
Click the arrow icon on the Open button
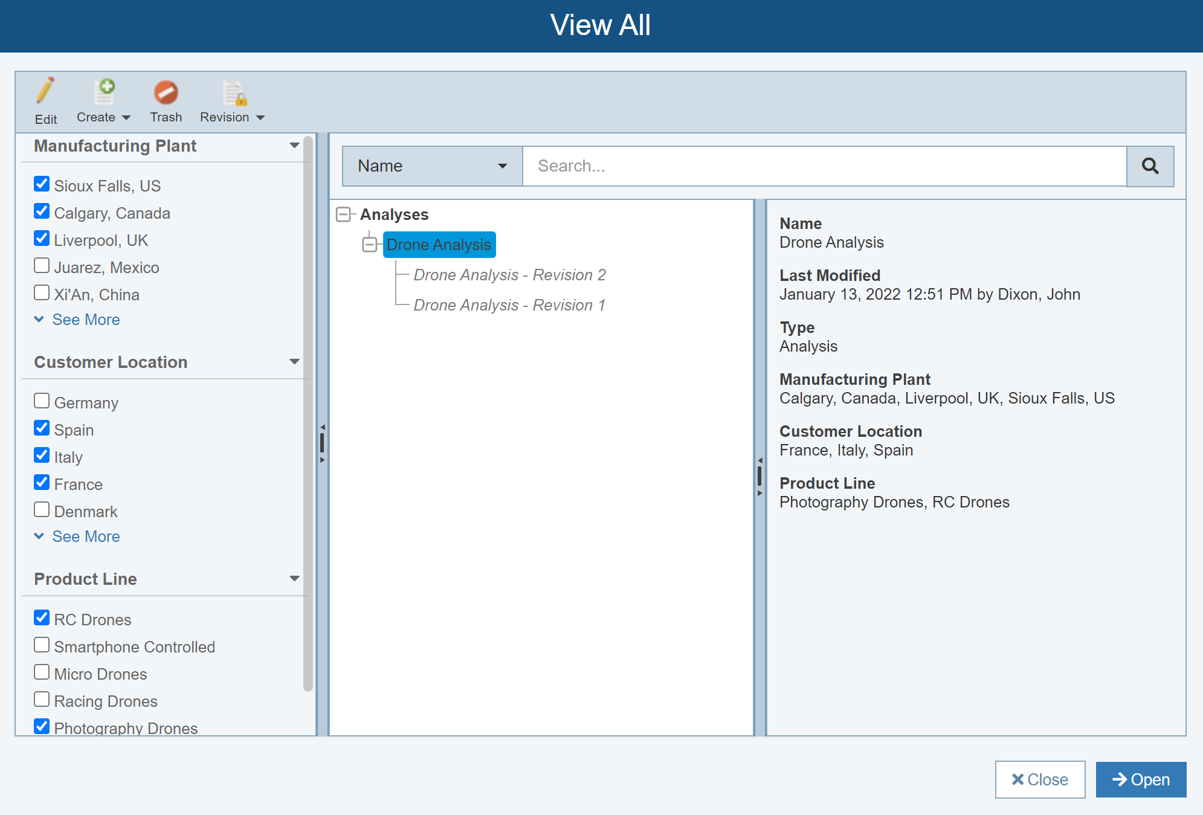point(1121,779)
